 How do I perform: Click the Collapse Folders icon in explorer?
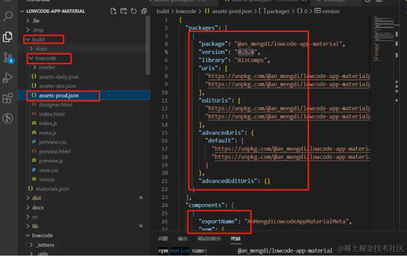point(144,11)
